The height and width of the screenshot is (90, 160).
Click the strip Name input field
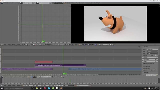152,49
